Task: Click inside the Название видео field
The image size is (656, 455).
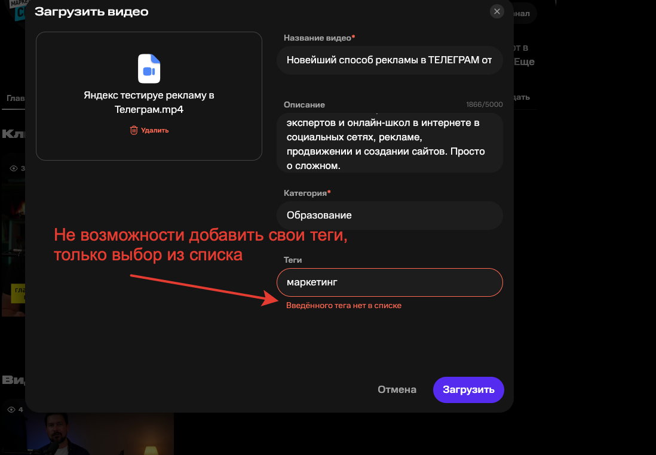Action: (x=389, y=60)
